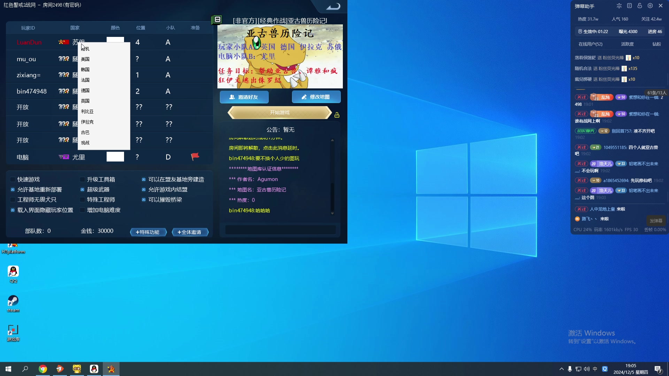Click the +全体邀请 button
The width and height of the screenshot is (669, 376).
point(190,232)
